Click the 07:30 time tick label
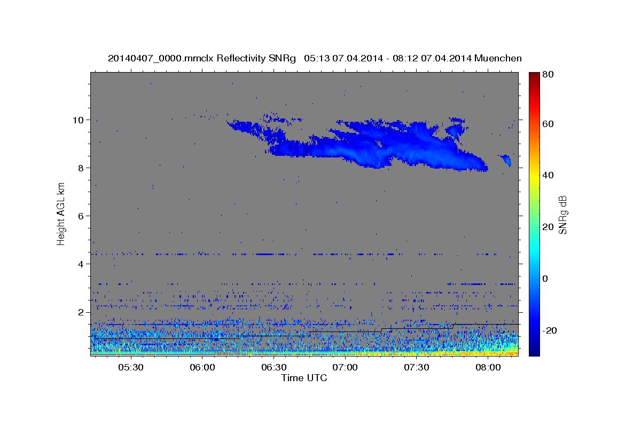Viewport: 641px width, 427px height. 417,367
